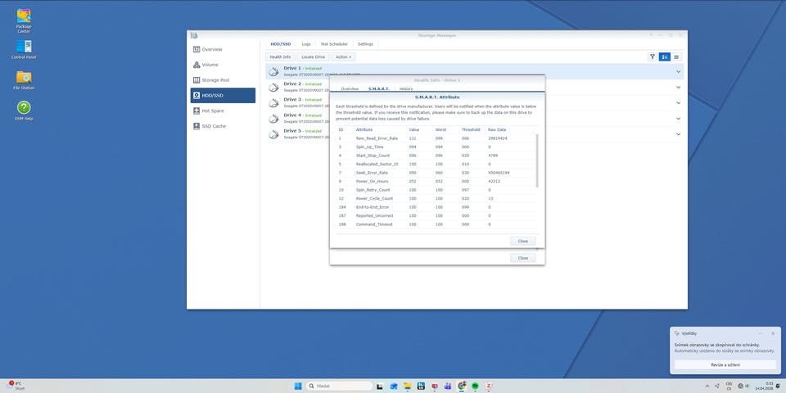Switch to the Test Scheduler tab

point(333,43)
